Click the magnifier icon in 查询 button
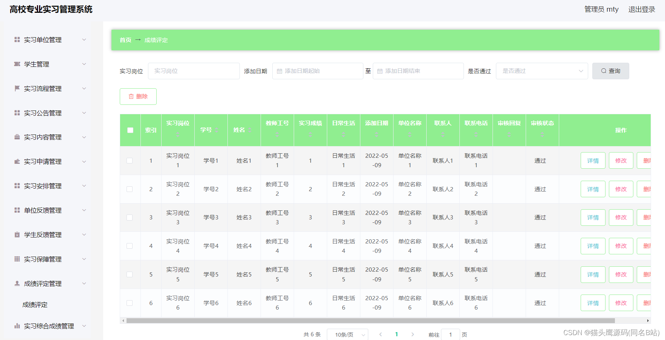The height and width of the screenshot is (340, 665). 604,71
